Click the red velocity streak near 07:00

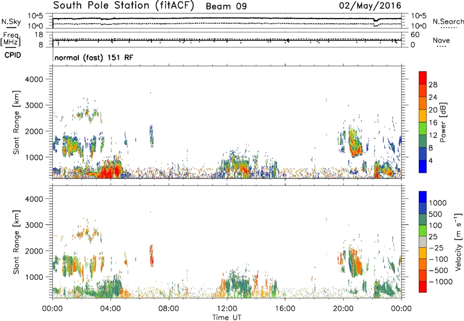point(151,256)
